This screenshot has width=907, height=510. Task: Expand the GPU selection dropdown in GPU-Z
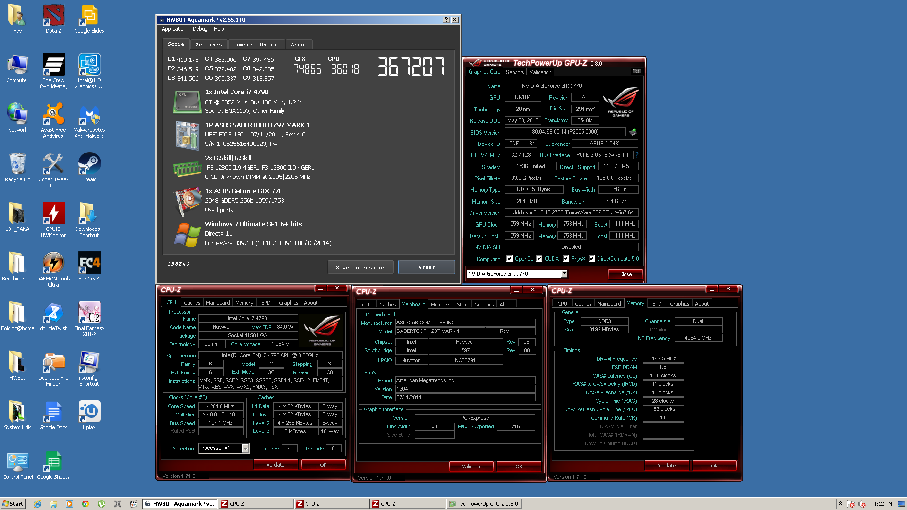(564, 274)
